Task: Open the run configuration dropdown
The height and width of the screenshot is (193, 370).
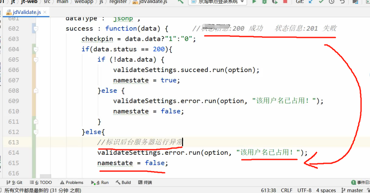Action: (218, 2)
